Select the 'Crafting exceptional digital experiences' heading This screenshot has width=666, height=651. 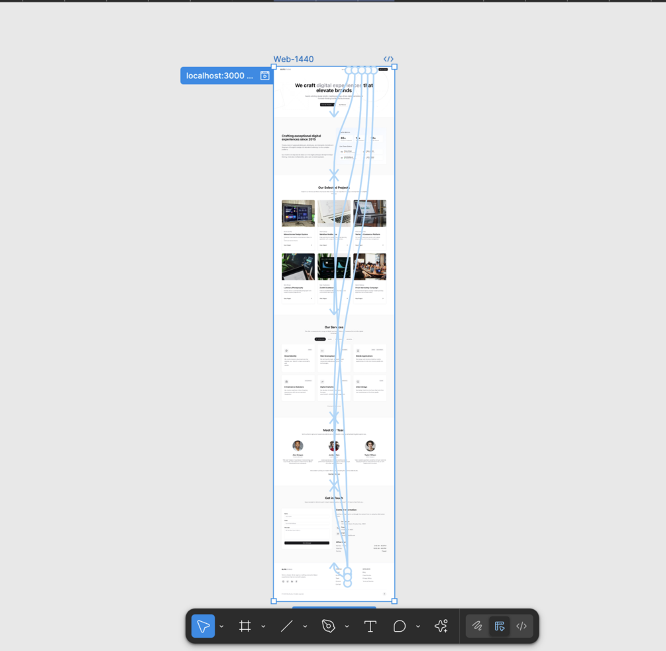[302, 138]
